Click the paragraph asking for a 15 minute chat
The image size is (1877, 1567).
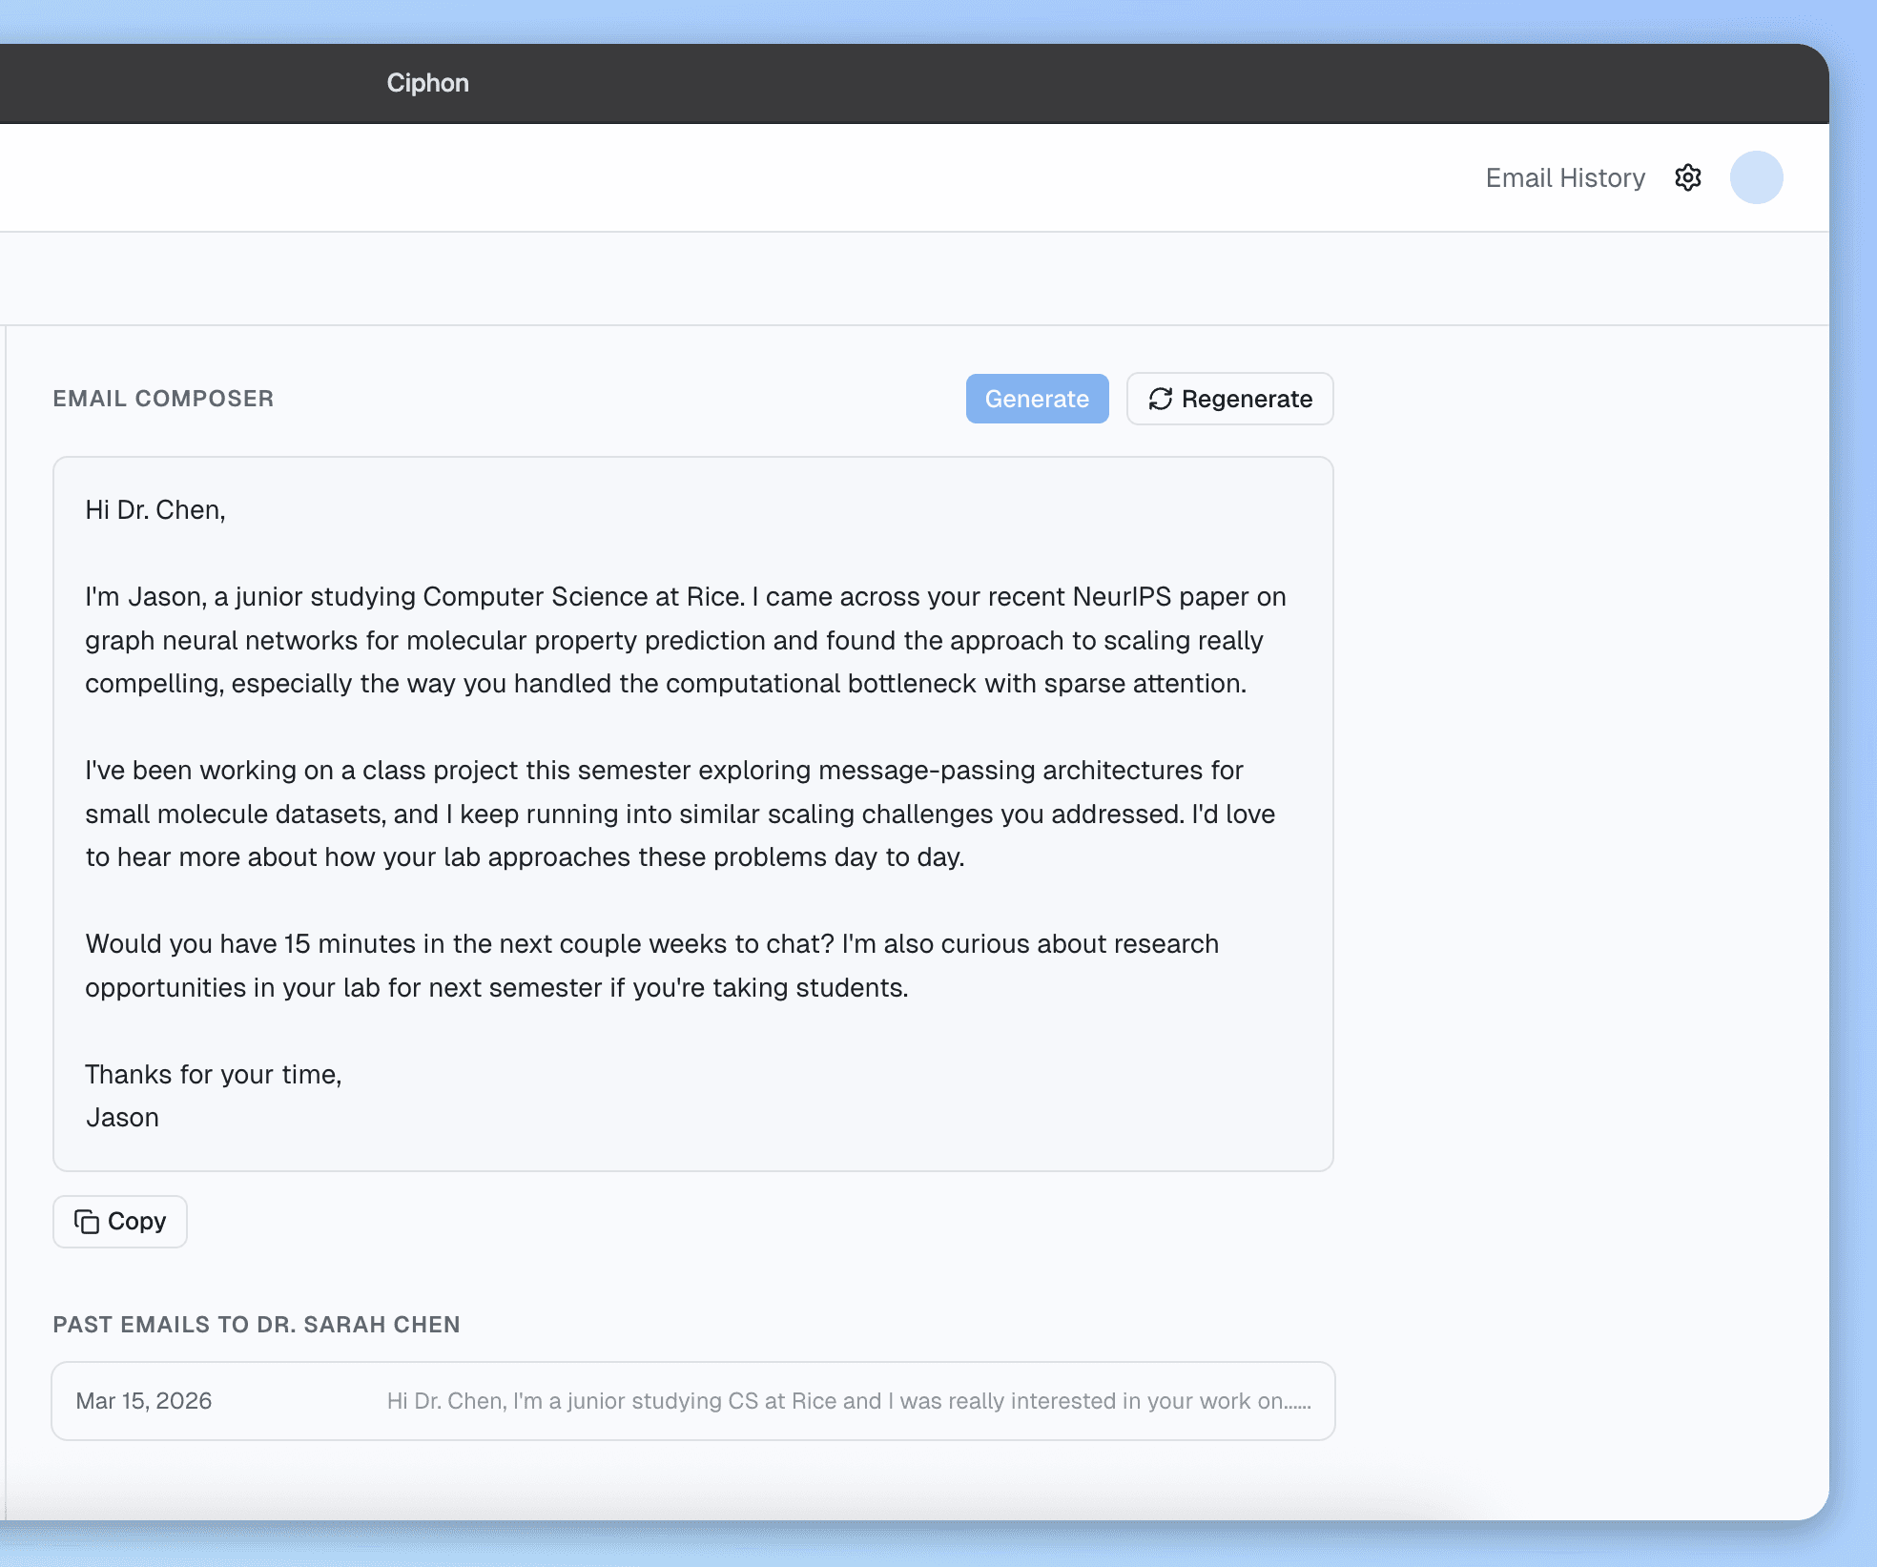651,965
